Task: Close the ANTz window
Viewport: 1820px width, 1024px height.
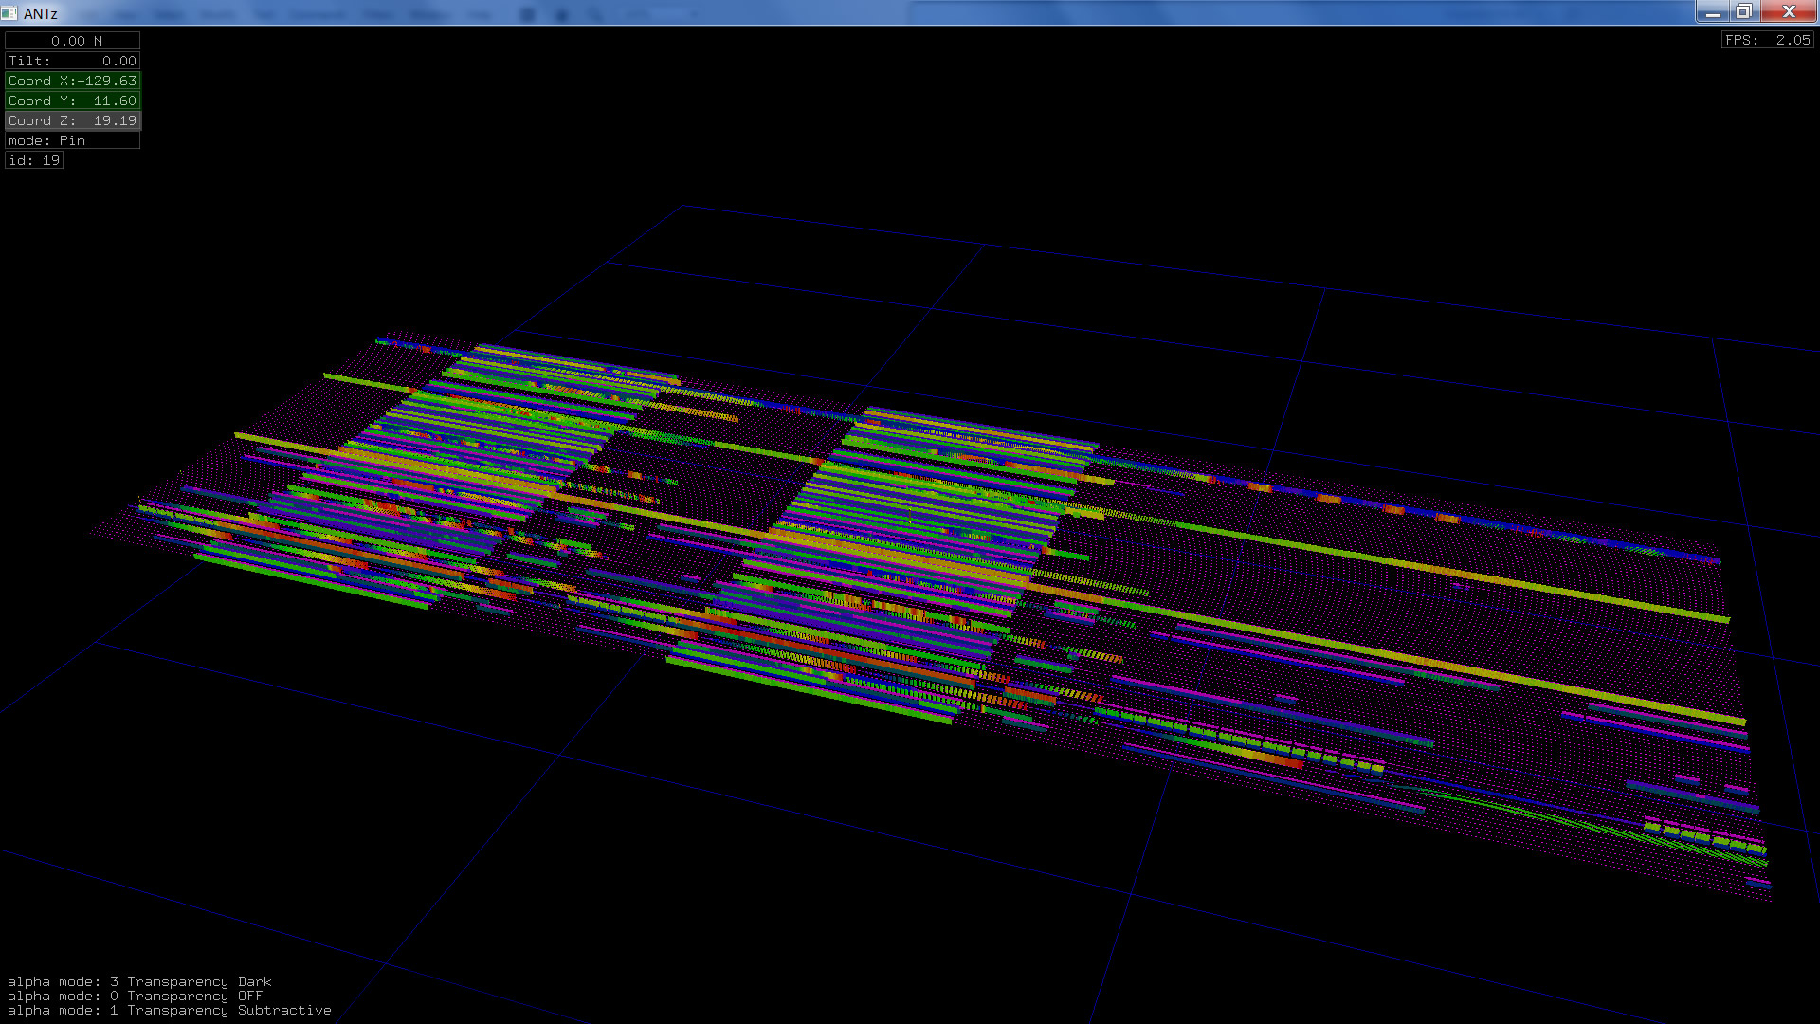Action: (1788, 12)
